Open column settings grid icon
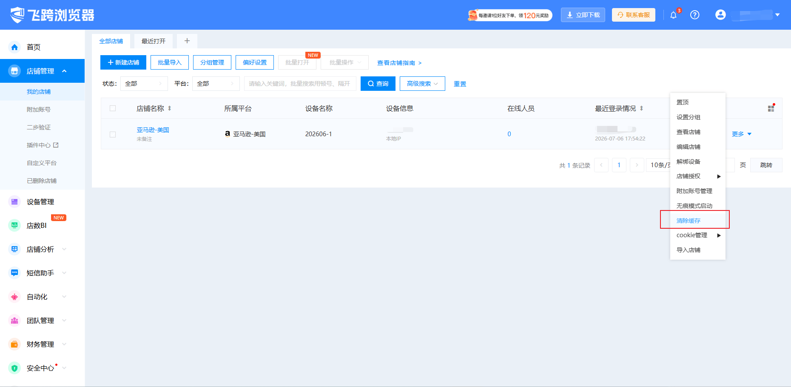 [x=771, y=108]
